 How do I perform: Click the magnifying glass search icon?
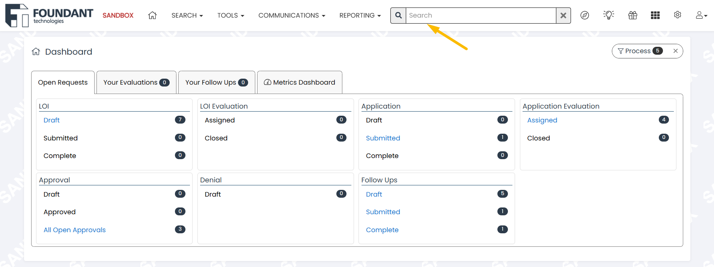[x=398, y=15]
